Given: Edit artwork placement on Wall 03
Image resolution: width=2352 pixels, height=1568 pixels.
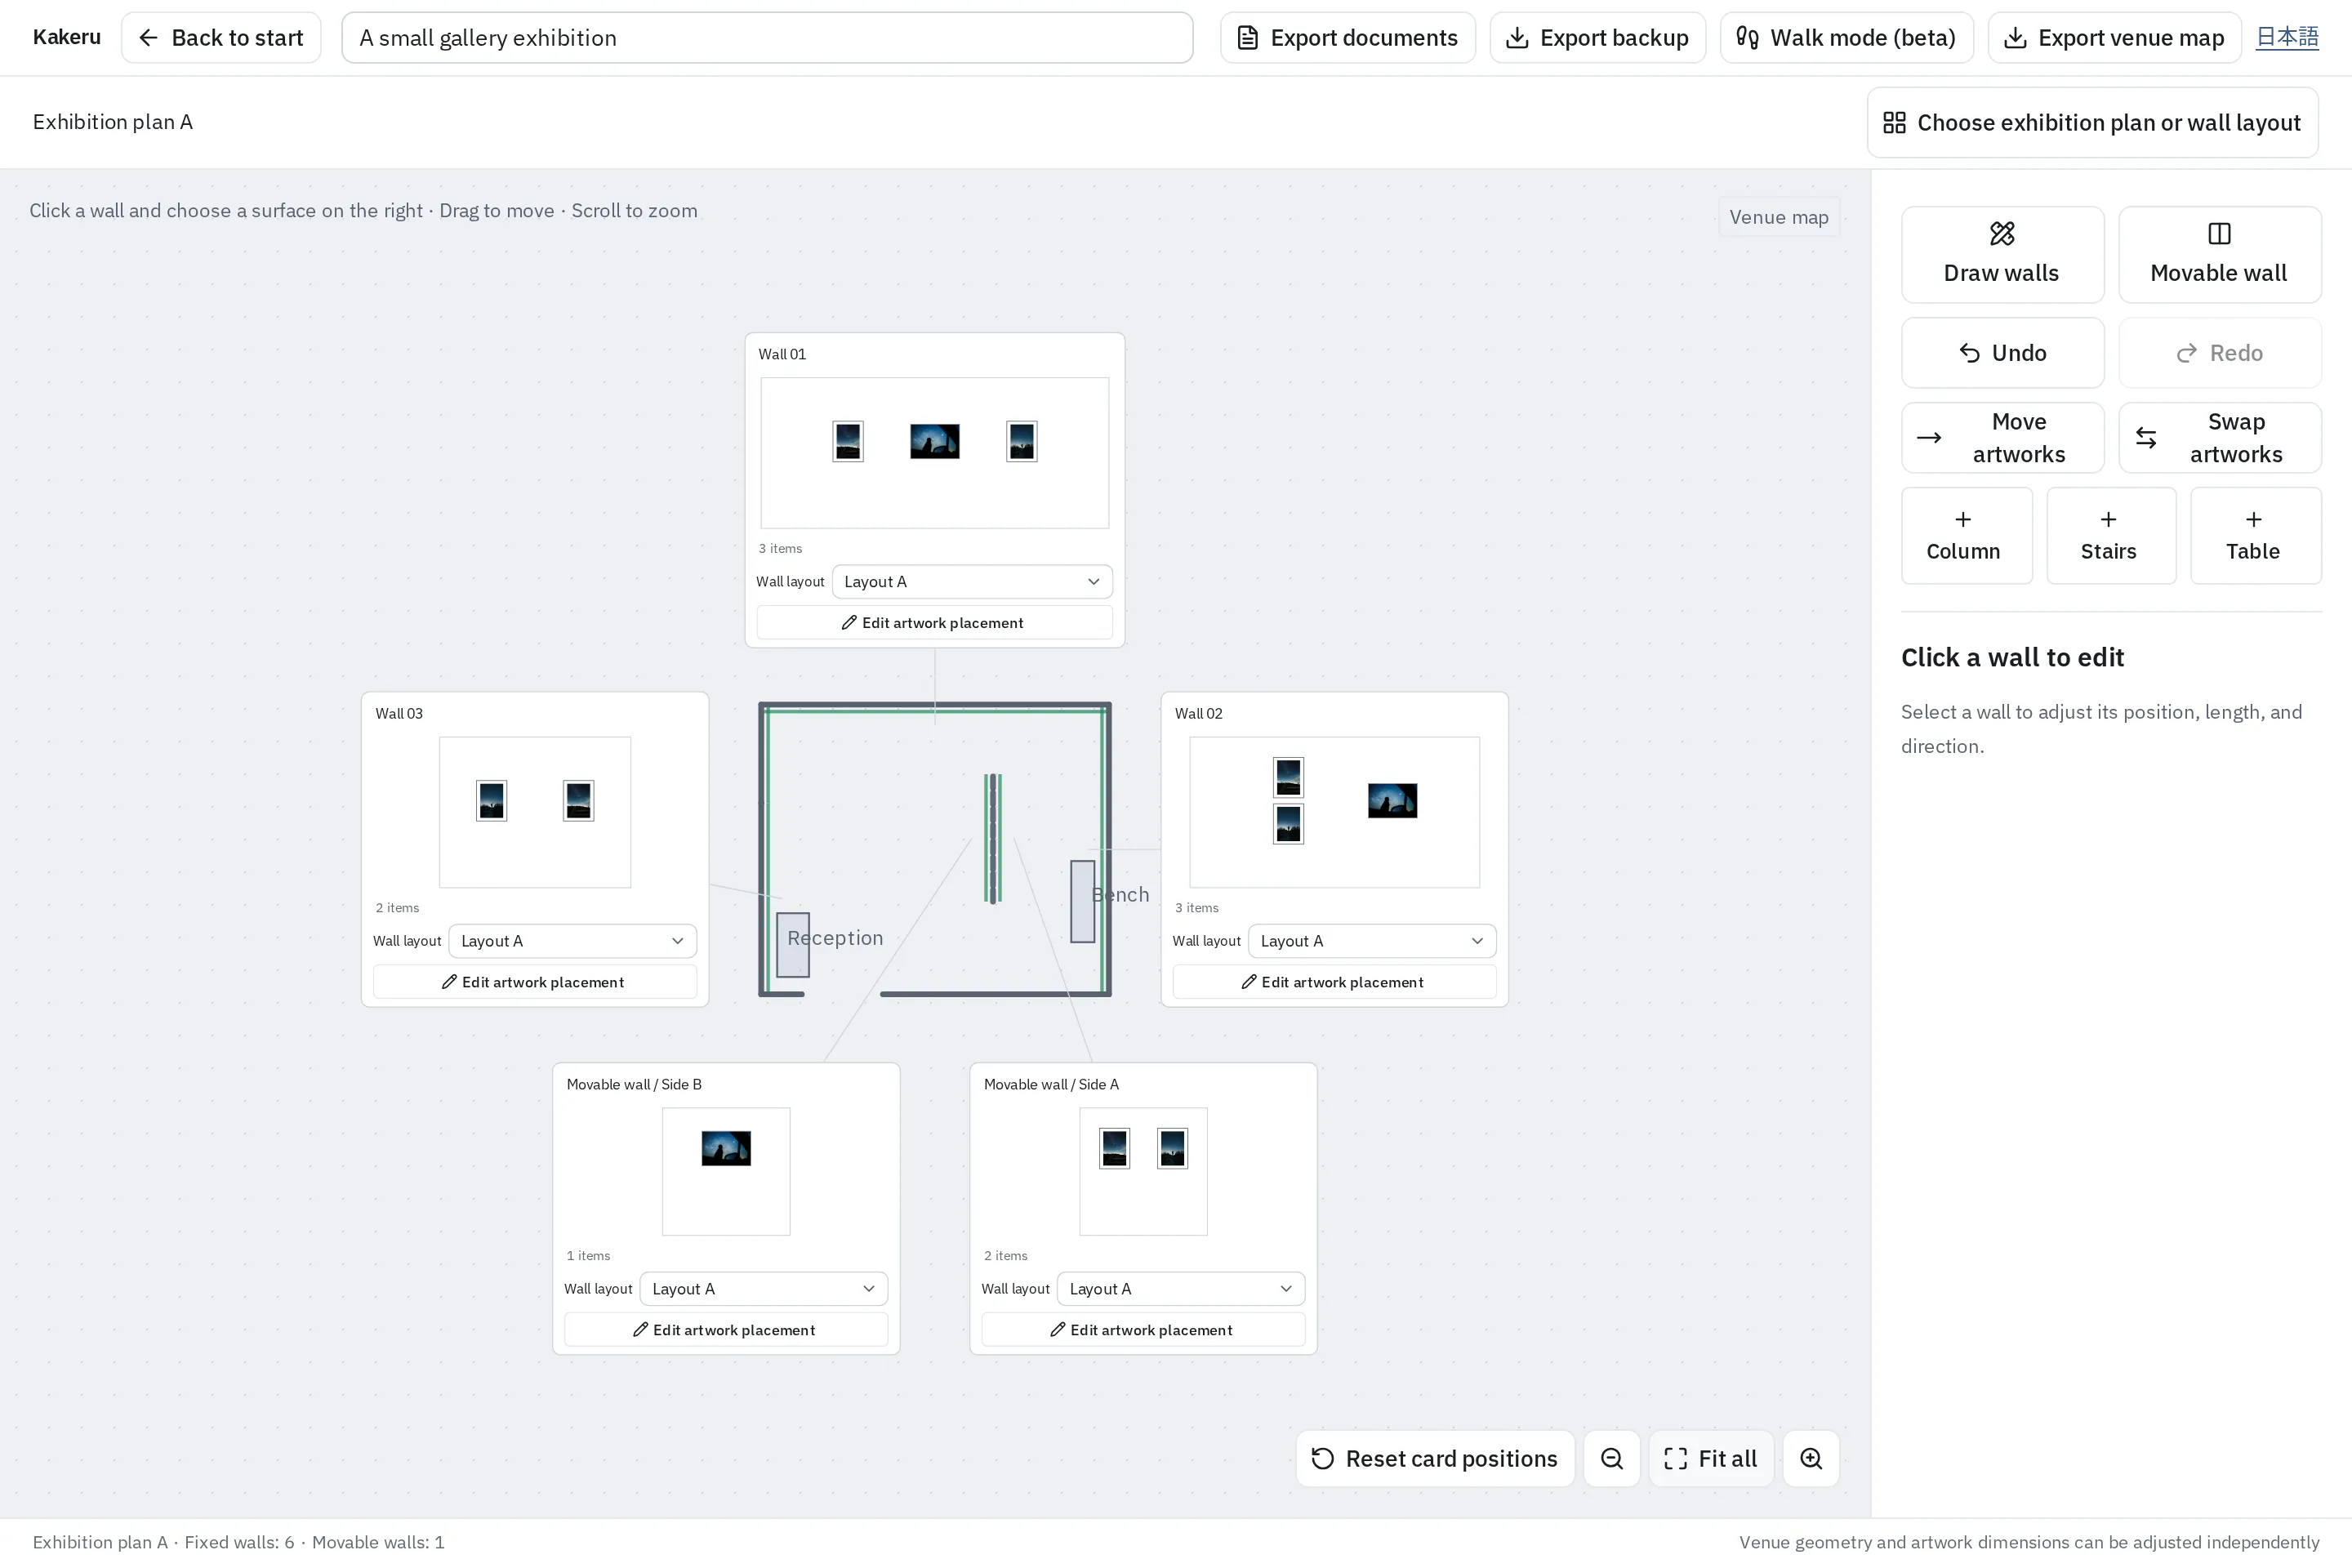Looking at the screenshot, I should pos(534,982).
